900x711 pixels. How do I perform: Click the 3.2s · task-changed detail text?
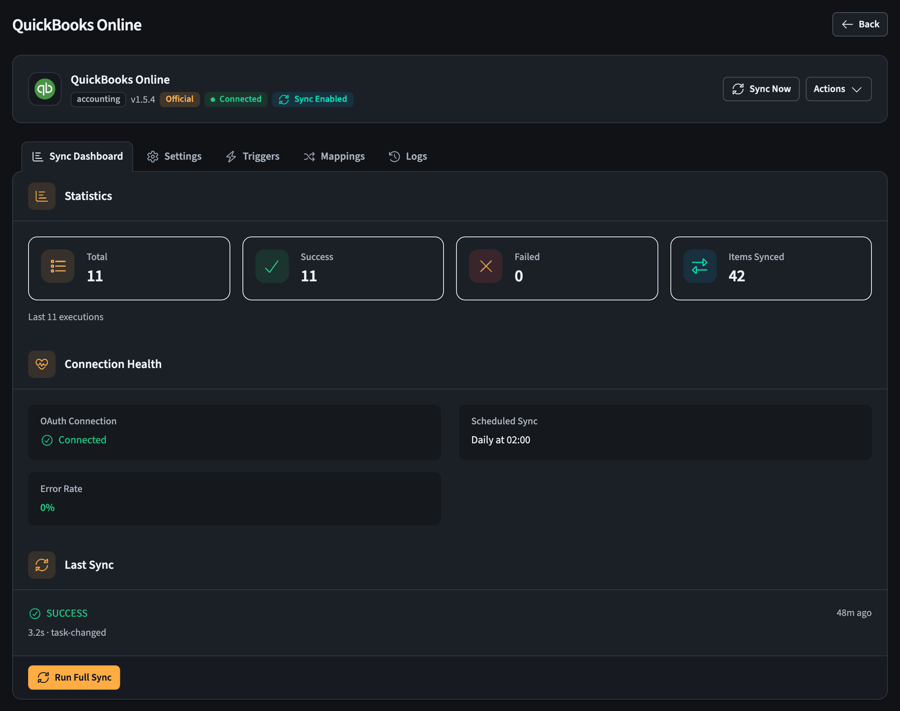[67, 632]
